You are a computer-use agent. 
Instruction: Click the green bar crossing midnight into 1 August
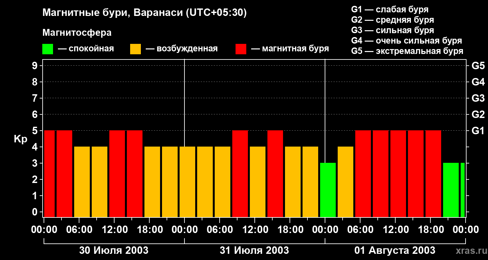[328, 190]
